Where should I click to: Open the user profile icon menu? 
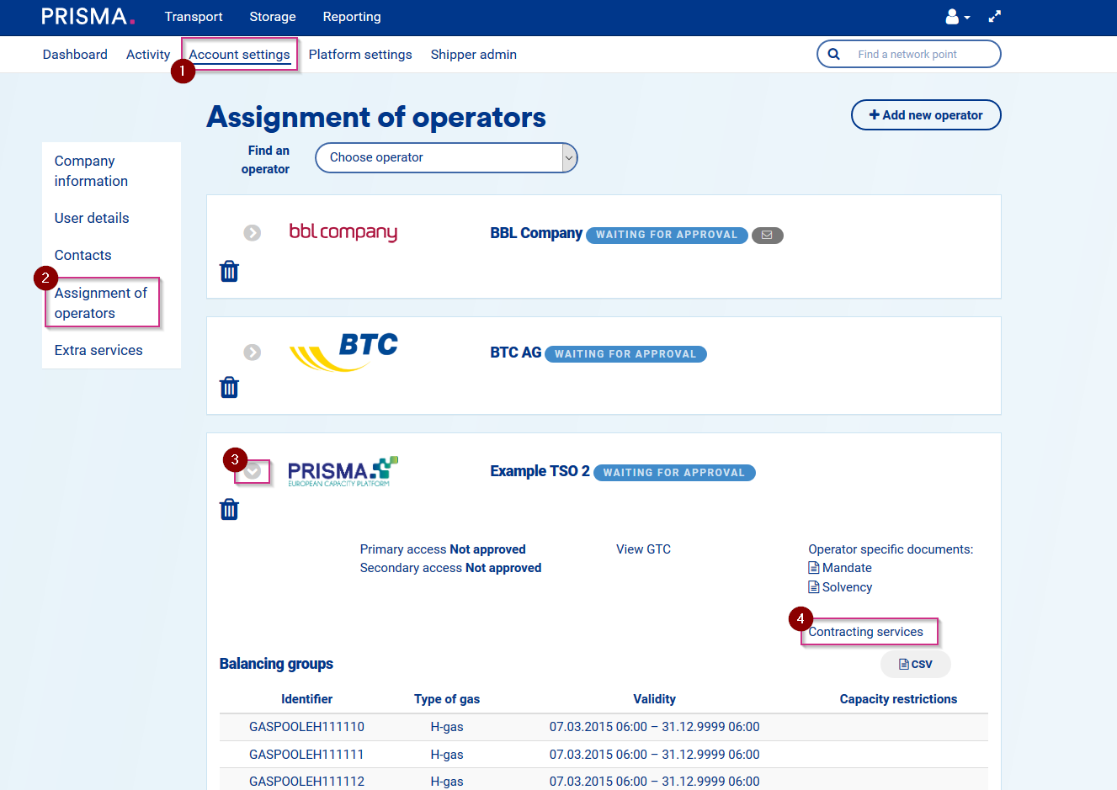957,17
